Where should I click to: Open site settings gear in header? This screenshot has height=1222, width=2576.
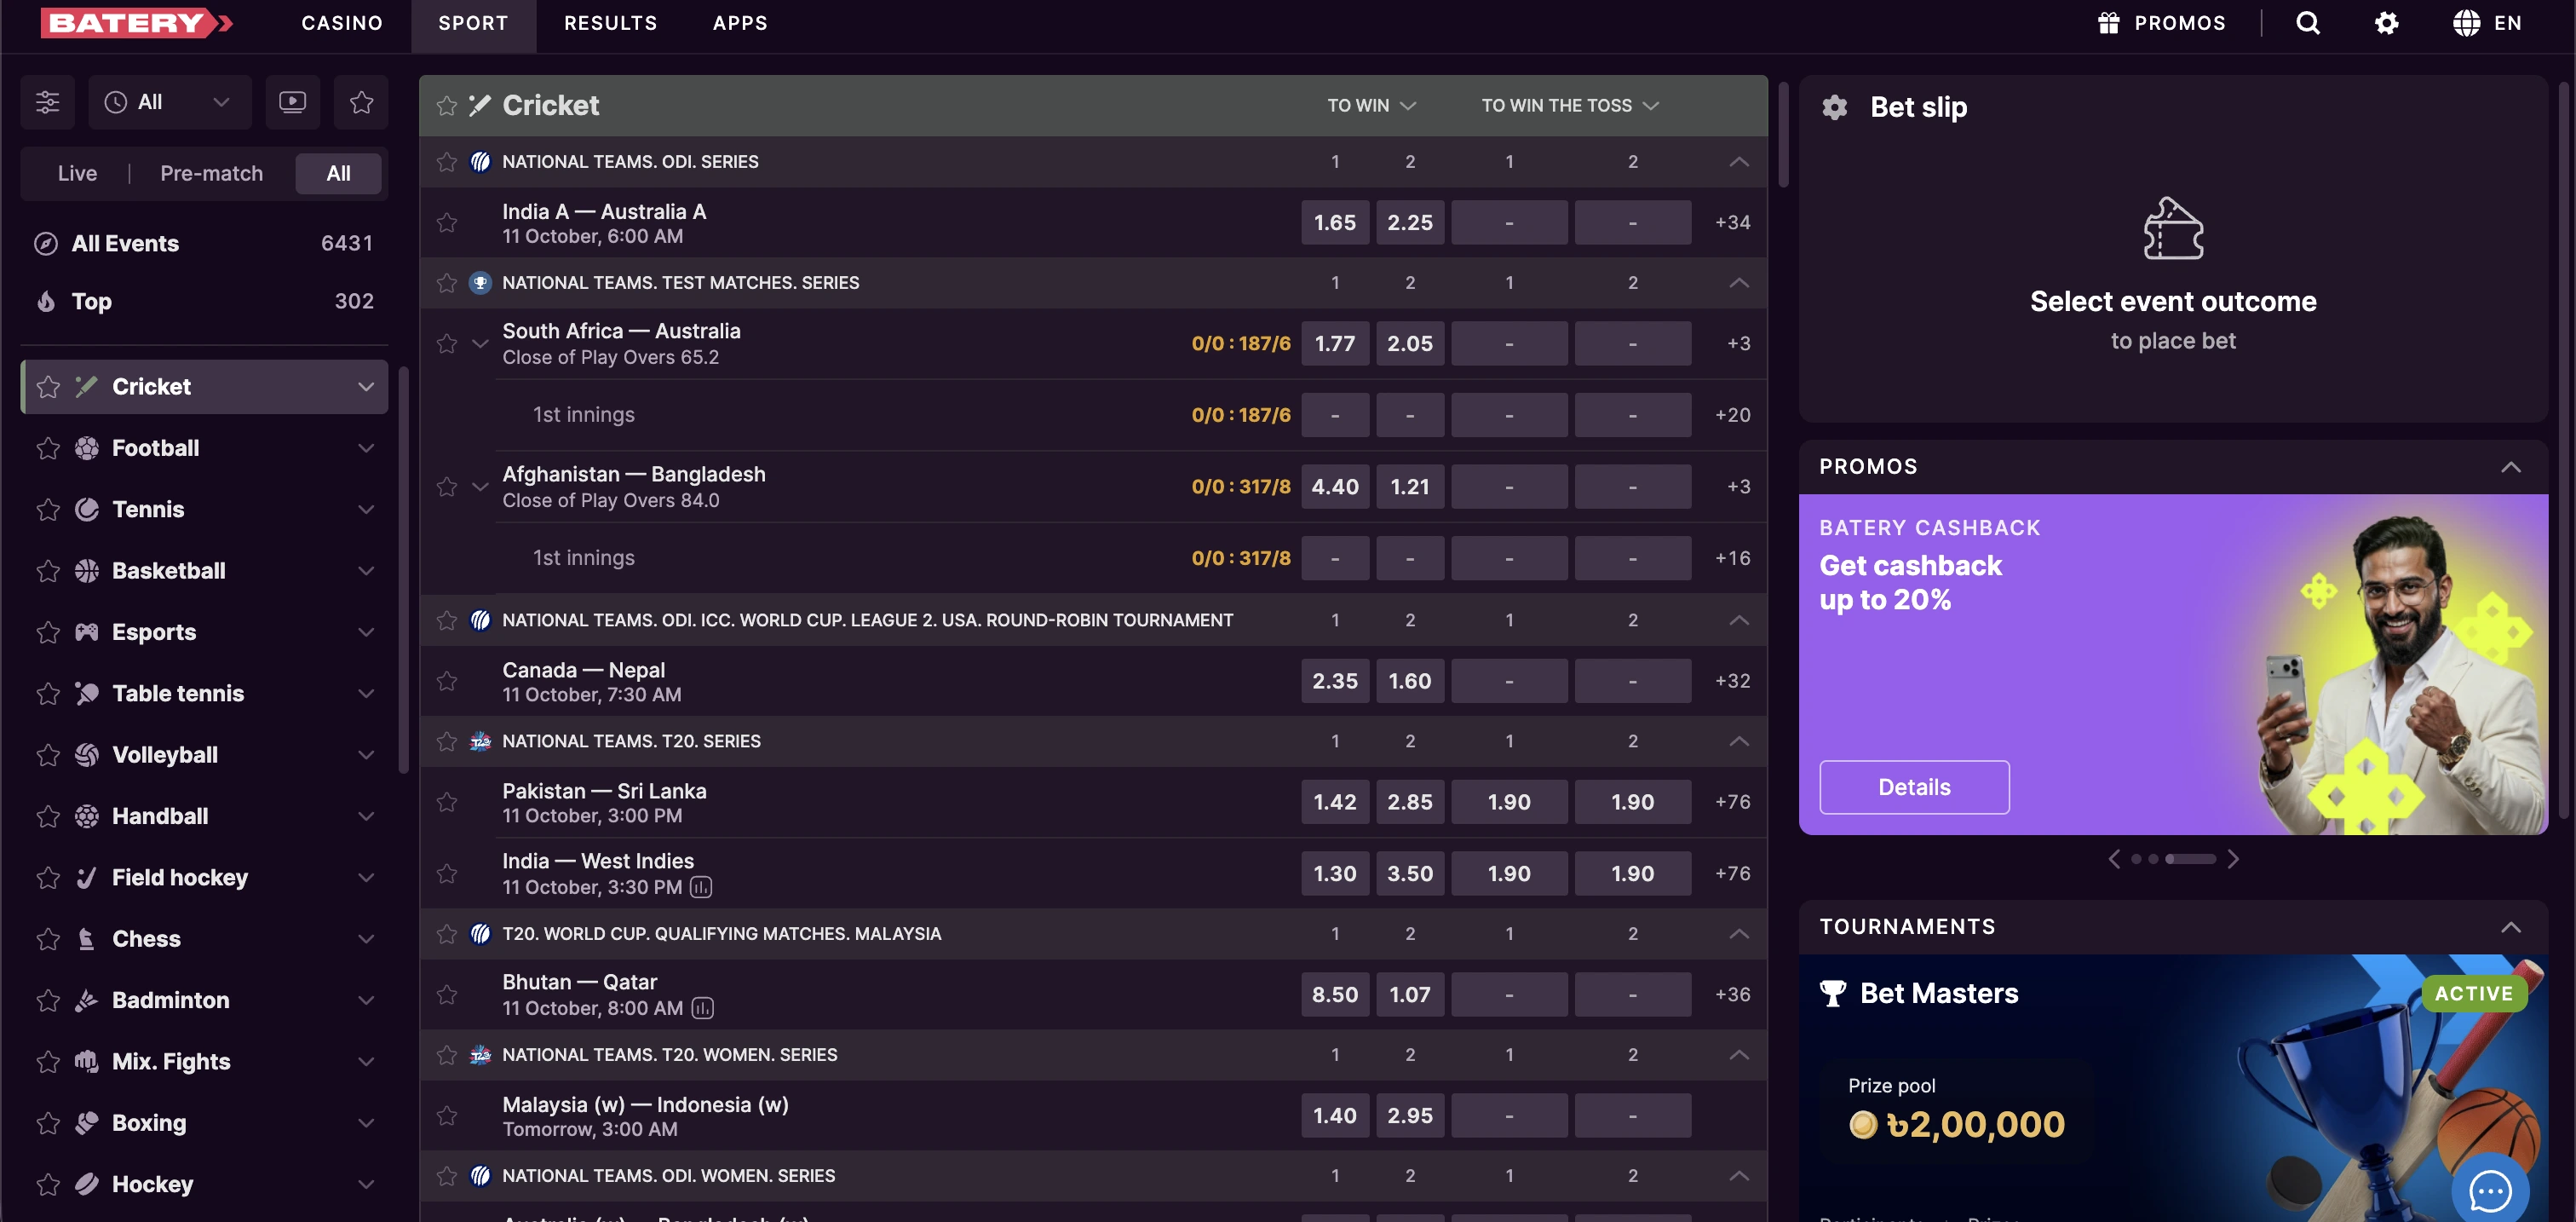click(2386, 23)
